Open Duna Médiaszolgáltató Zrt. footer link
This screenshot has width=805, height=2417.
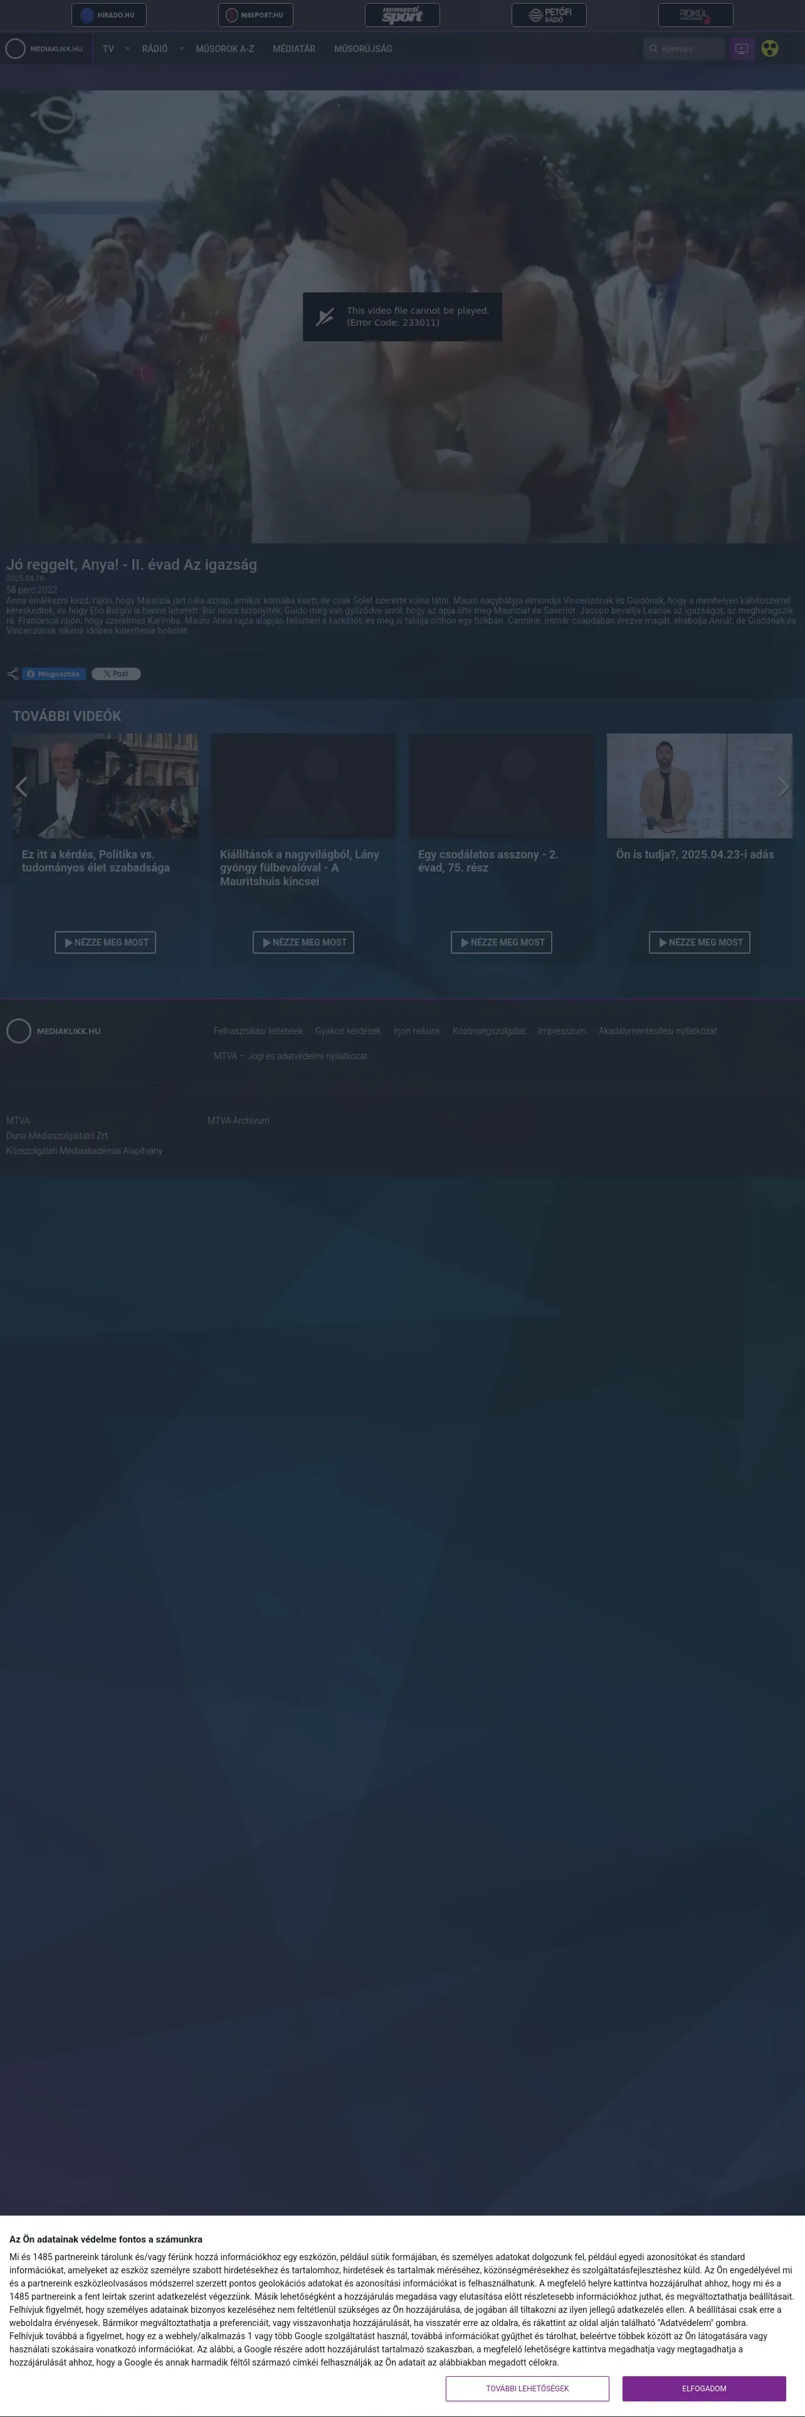coord(58,1135)
